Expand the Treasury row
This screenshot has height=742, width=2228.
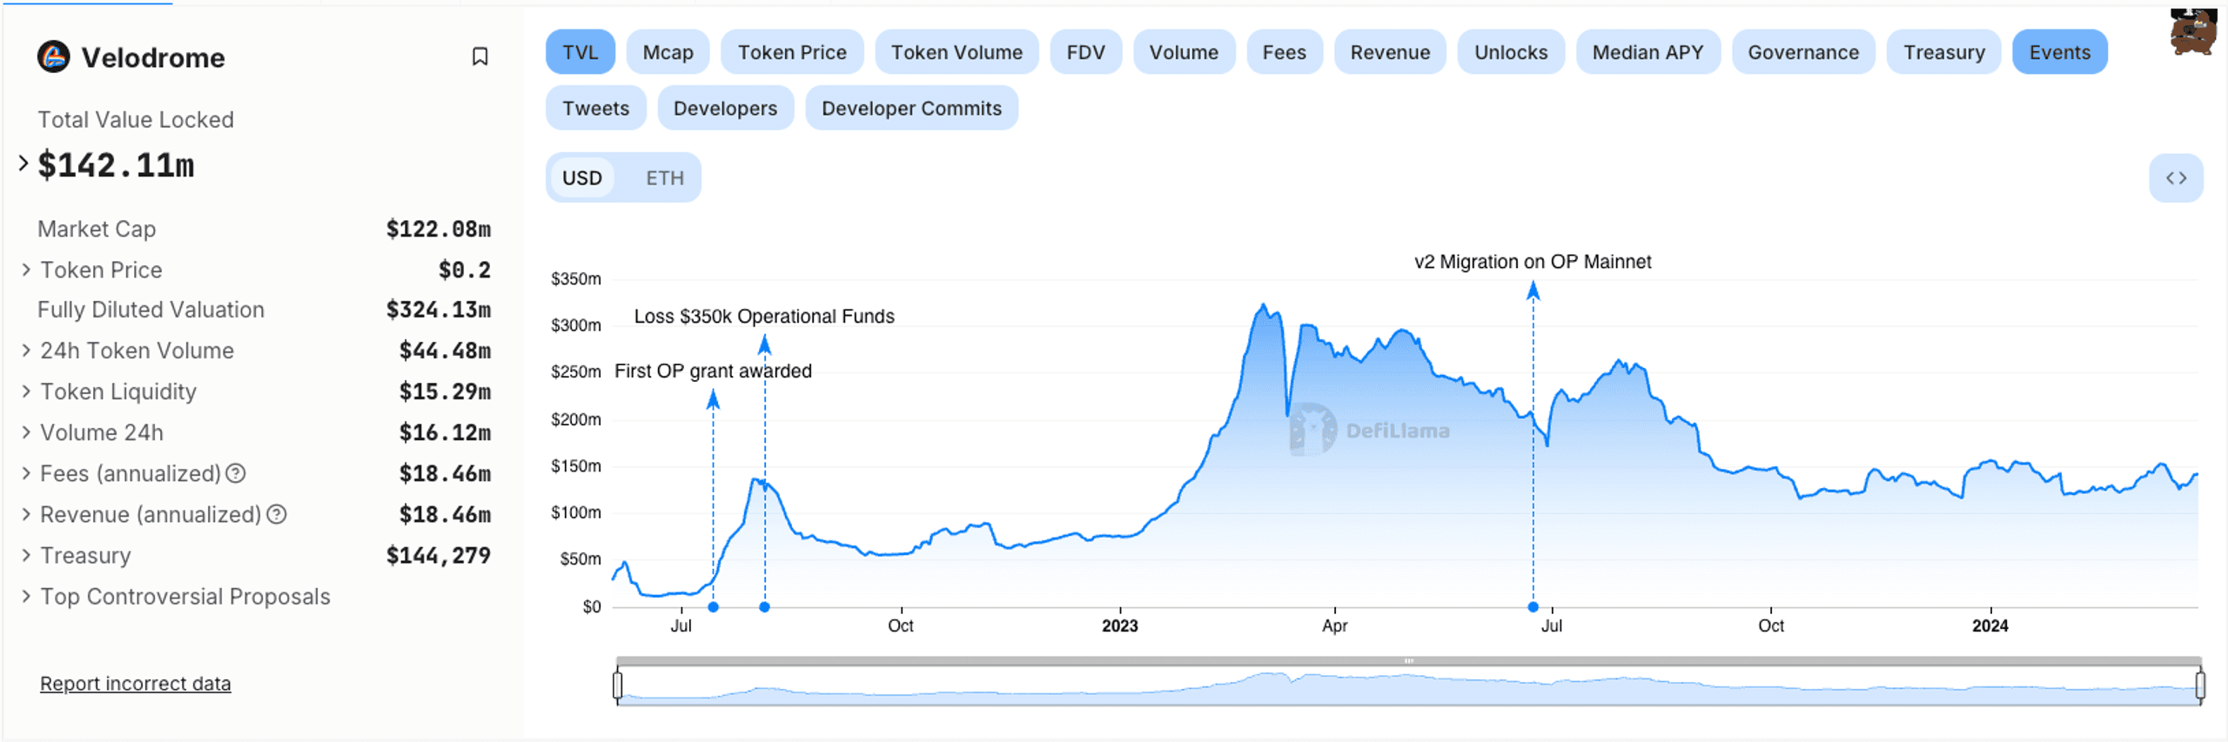[26, 555]
